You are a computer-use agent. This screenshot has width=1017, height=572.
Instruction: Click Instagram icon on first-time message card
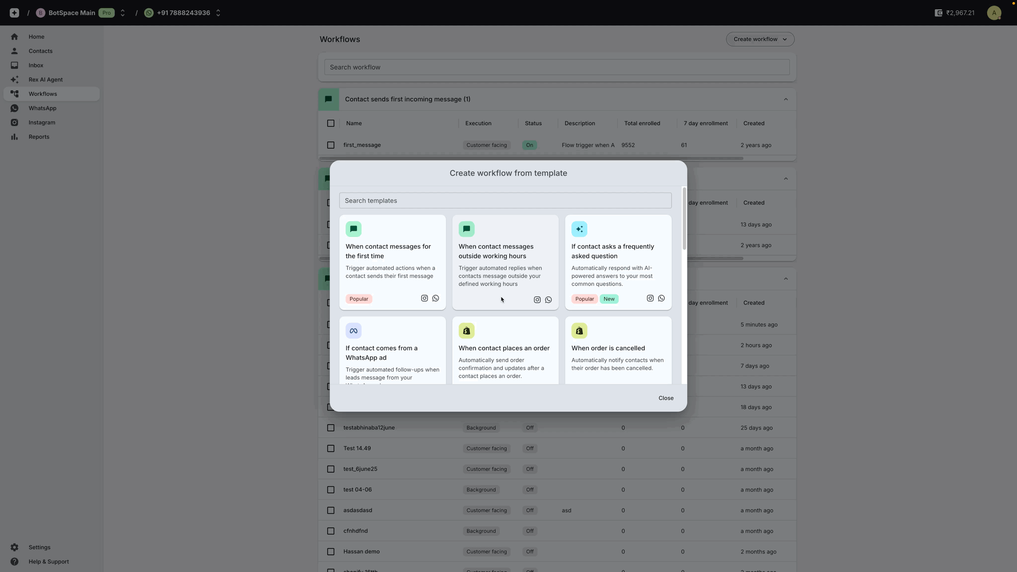point(424,298)
